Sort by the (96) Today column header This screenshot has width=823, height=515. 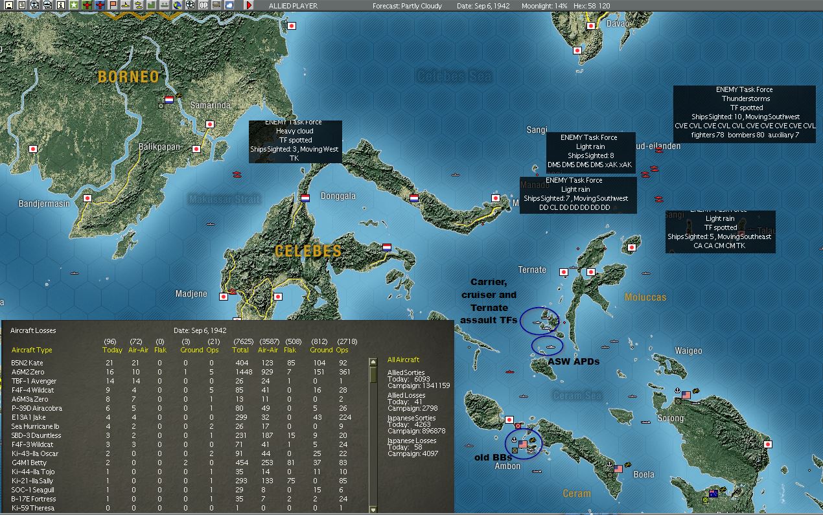[113, 346]
